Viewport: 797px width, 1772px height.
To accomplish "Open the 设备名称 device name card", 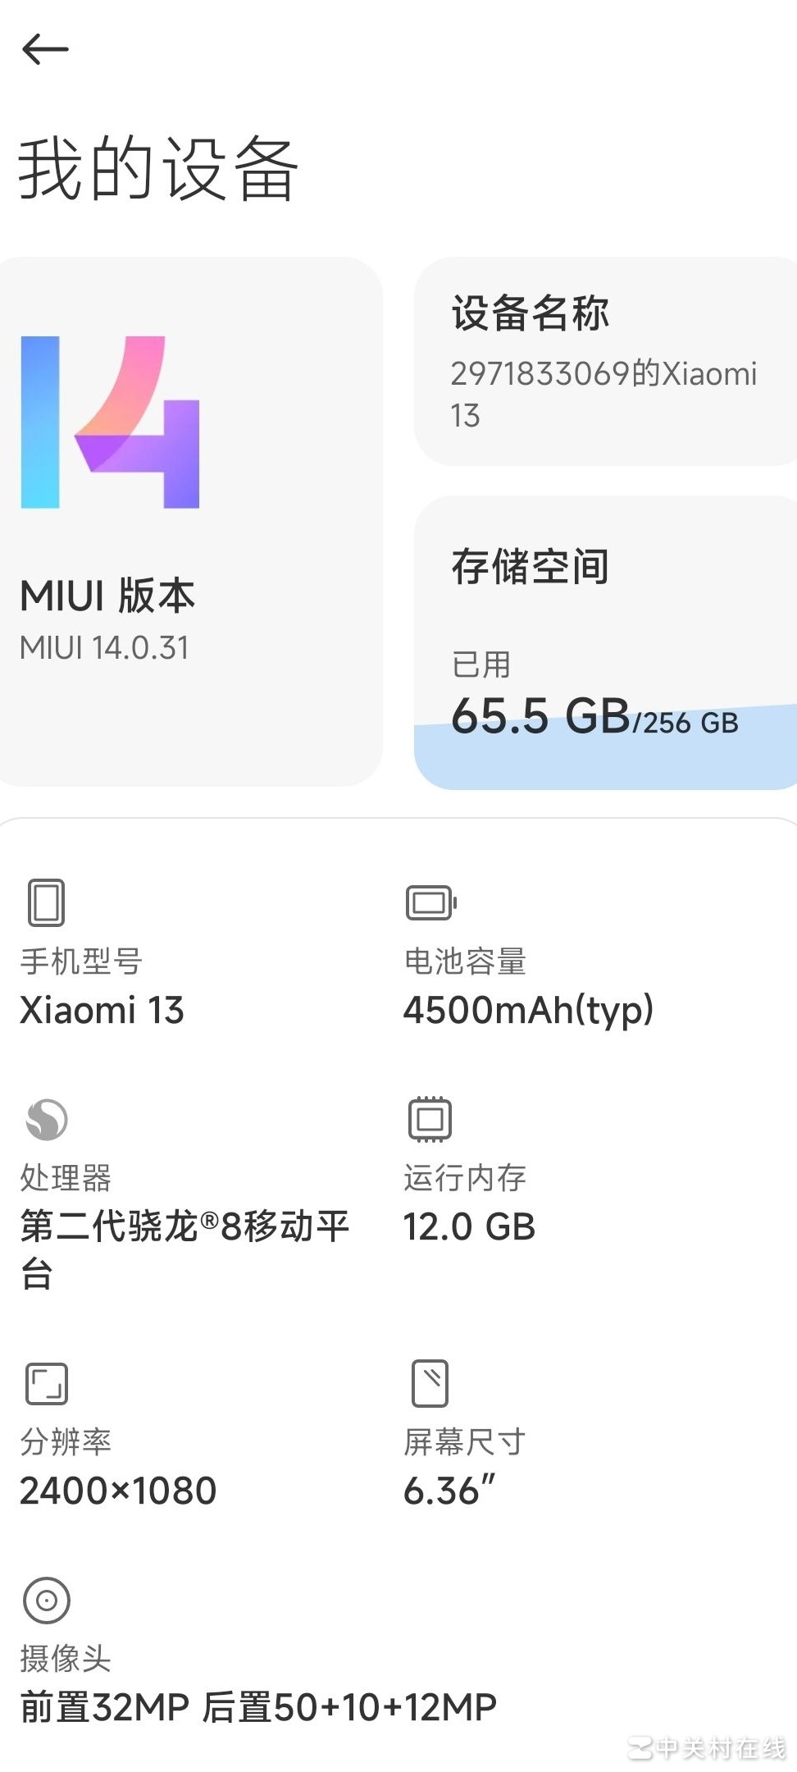I will 605,362.
